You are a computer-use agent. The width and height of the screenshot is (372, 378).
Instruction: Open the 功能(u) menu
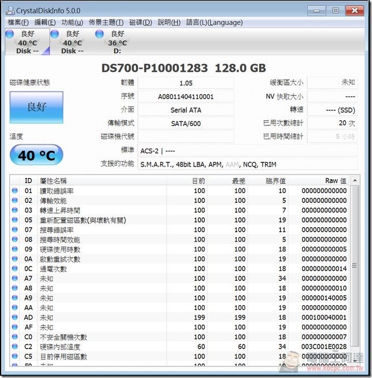72,23
